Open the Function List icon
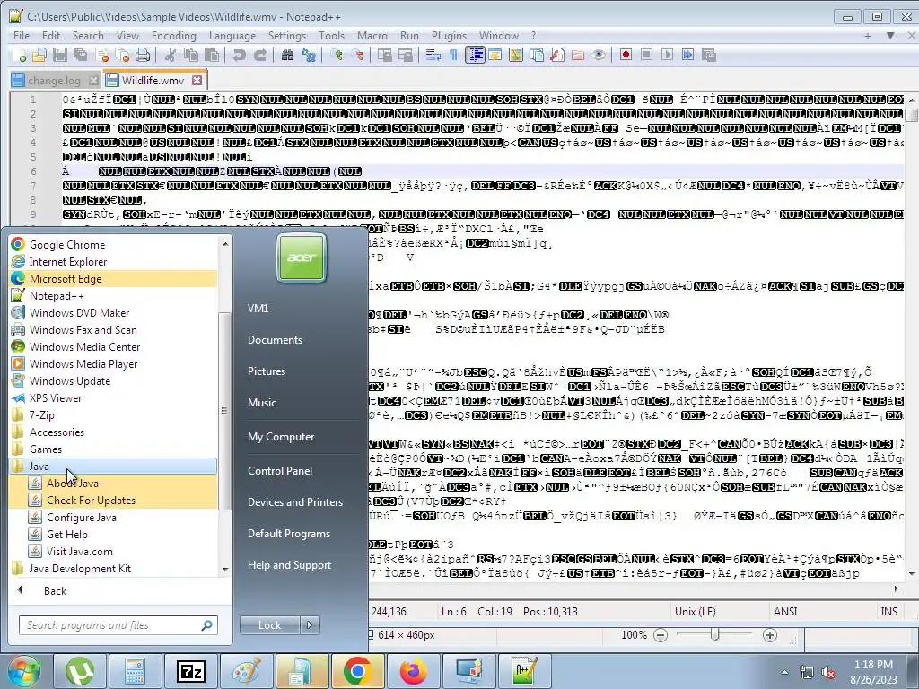 [x=556, y=55]
